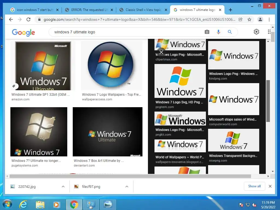This screenshot has width=280, height=210.
Task: Reload the current page
Action: 28,19
